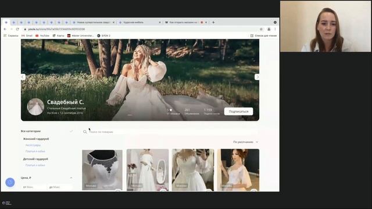Click the 1159 subscribers counter
372x209 pixels.
click(212, 111)
